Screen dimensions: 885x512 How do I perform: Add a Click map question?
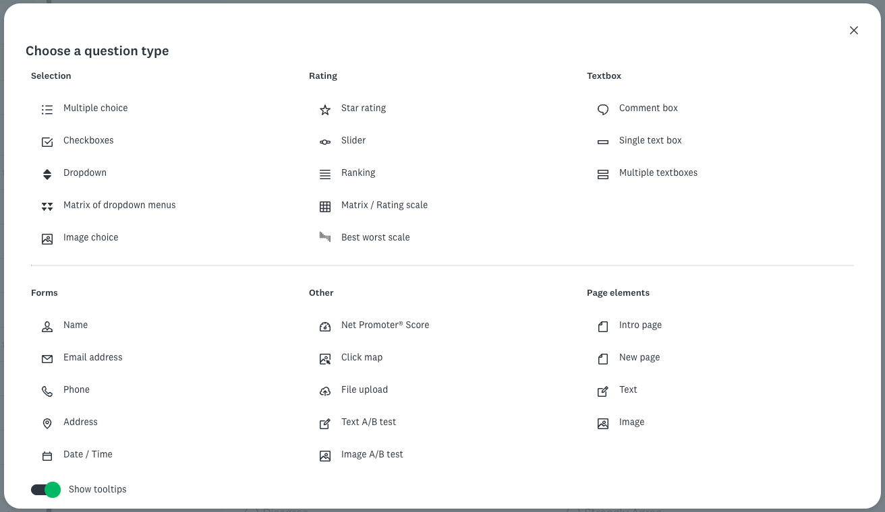coord(362,357)
